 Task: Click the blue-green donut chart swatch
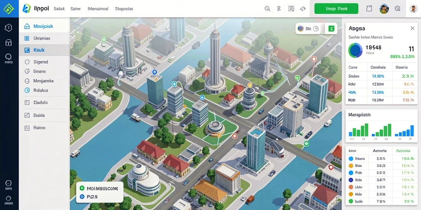pos(356,50)
